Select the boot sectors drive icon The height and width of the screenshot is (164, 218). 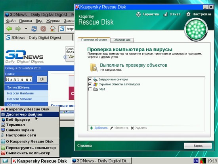point(96,79)
